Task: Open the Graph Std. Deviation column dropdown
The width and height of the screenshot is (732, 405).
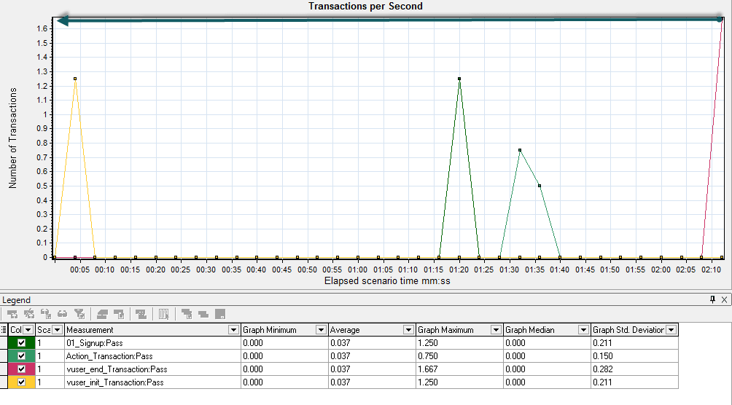Action: coord(671,330)
